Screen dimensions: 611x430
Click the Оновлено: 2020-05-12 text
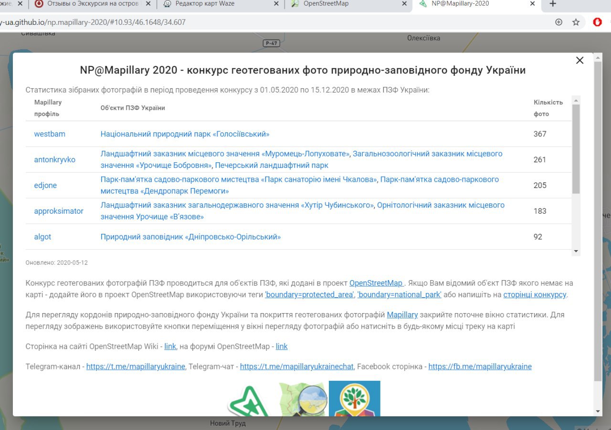(56, 263)
